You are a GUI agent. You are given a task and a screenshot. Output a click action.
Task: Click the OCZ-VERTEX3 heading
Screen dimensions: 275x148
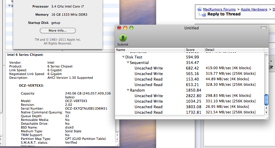point(31,85)
